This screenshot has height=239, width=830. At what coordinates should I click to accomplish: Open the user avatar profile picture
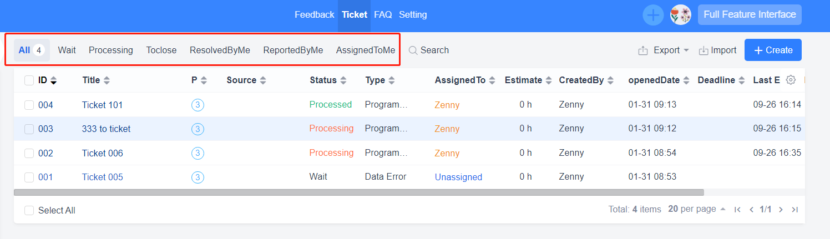pos(681,15)
